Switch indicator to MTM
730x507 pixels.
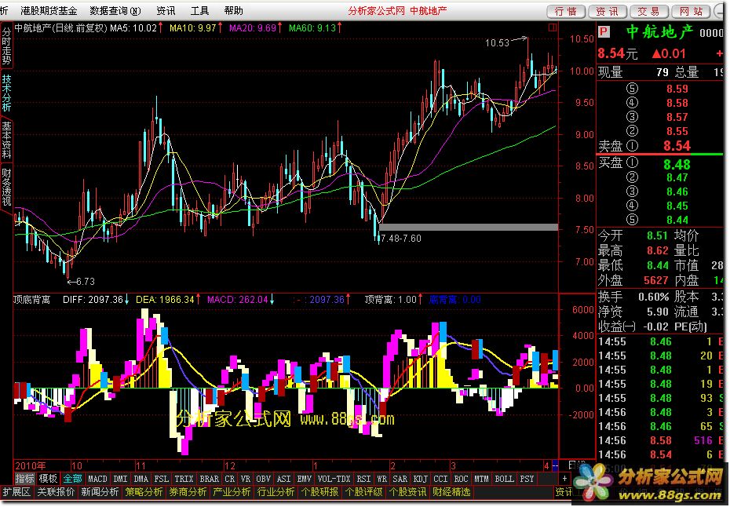481,479
